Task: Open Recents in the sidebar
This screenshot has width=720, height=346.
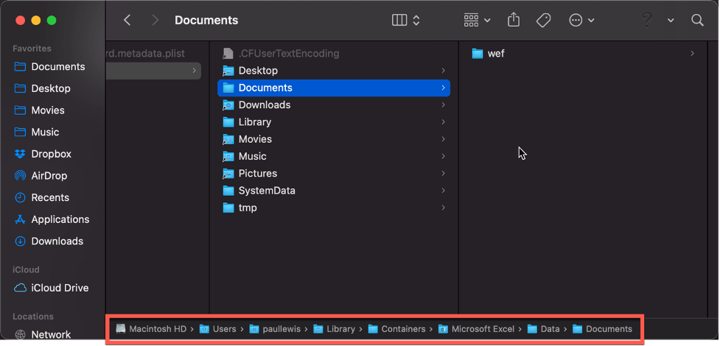Action: point(49,197)
